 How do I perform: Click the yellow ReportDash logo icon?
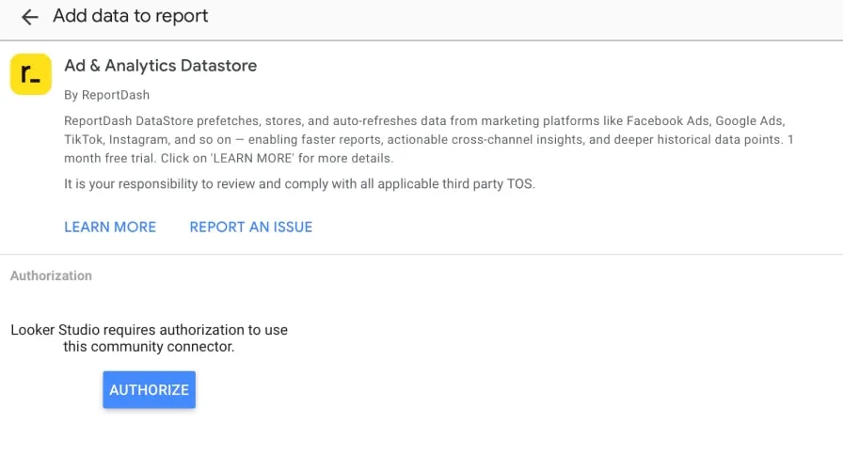coord(31,74)
